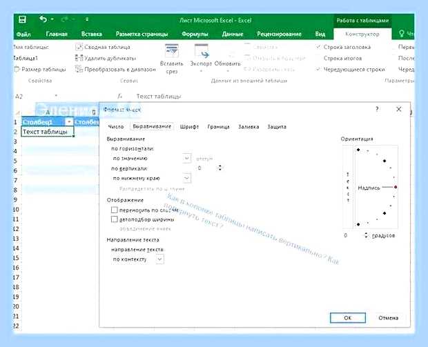Click the Save icon in title bar
The image size is (428, 347).
pyautogui.click(x=22, y=19)
